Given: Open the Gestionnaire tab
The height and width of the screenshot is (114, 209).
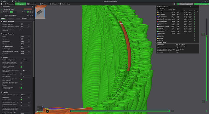Looking at the screenshot, I should 65,4.
